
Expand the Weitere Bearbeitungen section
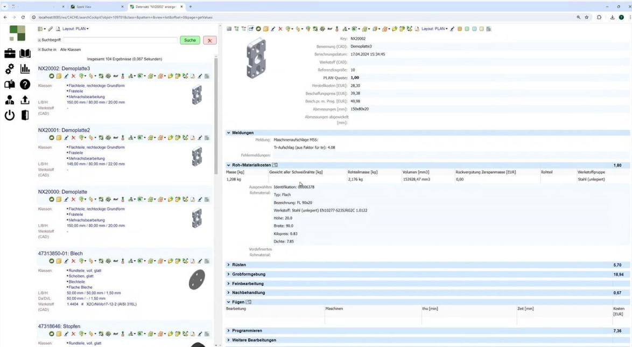click(229, 340)
